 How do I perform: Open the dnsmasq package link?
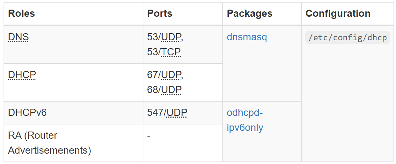247,37
